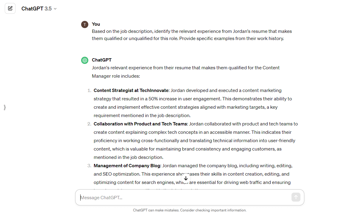The height and width of the screenshot is (215, 344).
Task: Click inside the Message ChatGPT input field
Action: pos(179,197)
